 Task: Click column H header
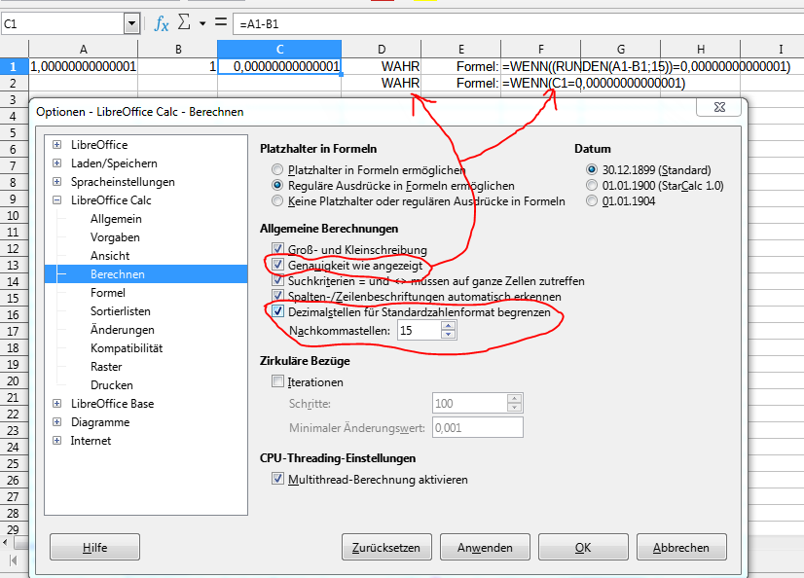(701, 50)
